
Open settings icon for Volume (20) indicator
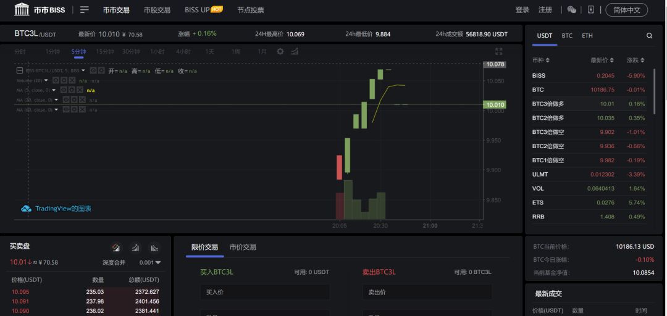[x=64, y=80]
